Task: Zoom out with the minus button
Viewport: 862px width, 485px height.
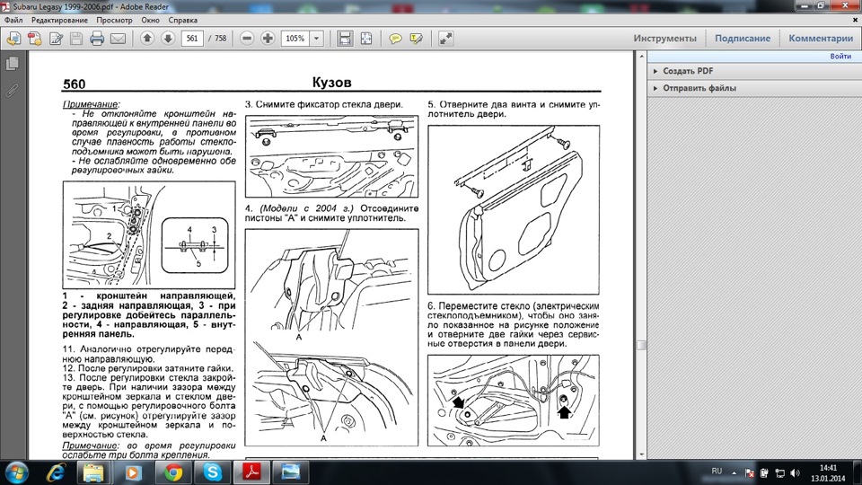Action: tap(247, 38)
